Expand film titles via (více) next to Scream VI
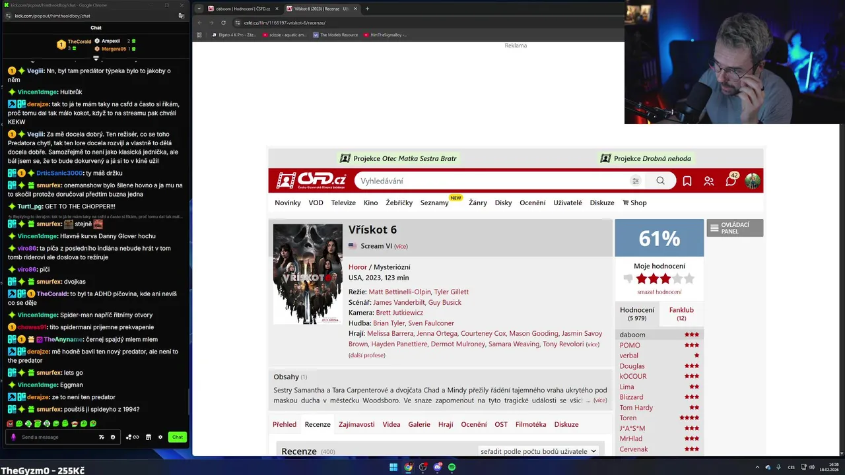Image resolution: width=845 pixels, height=475 pixels. point(401,246)
